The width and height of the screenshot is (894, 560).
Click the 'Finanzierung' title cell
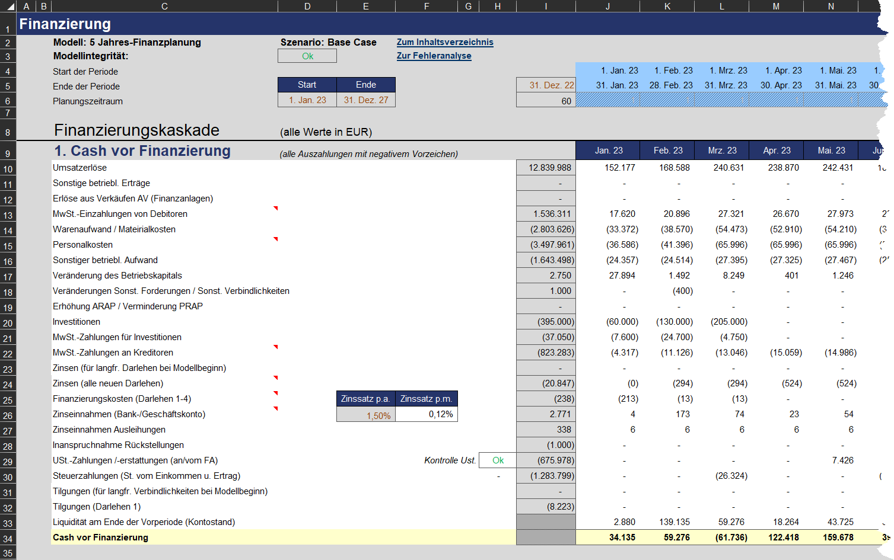point(65,24)
